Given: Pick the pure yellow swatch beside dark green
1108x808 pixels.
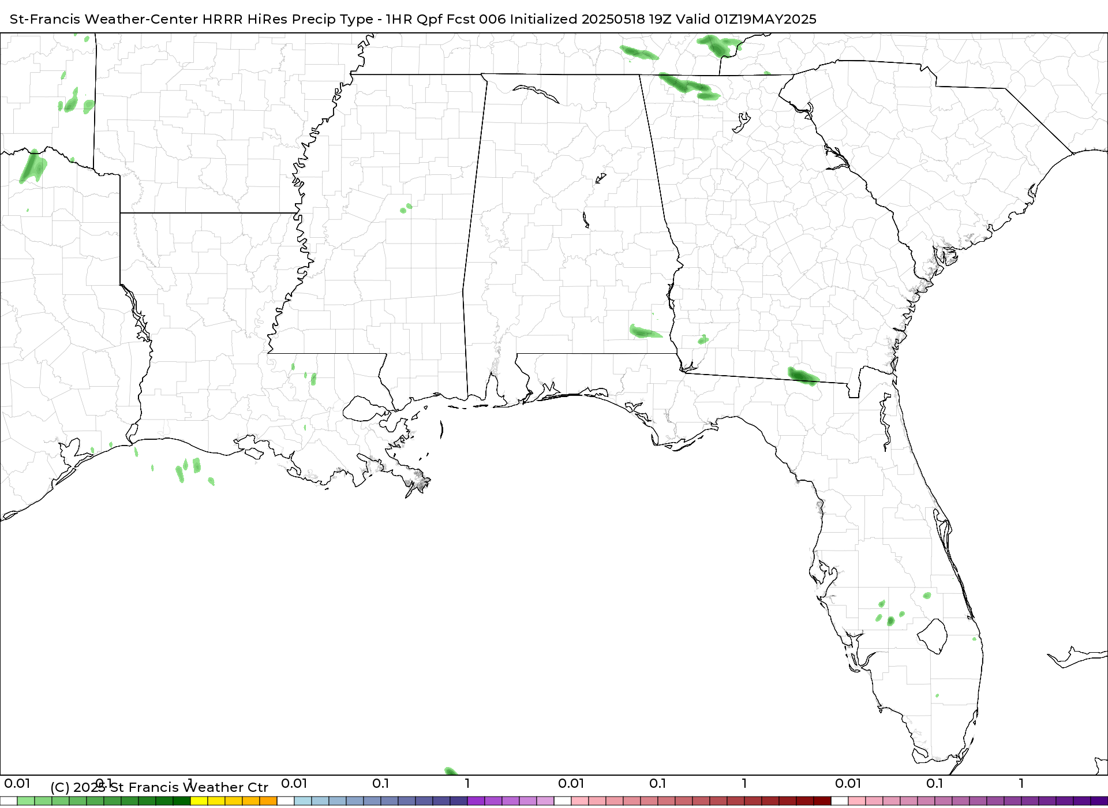Looking at the screenshot, I should coord(199,801).
